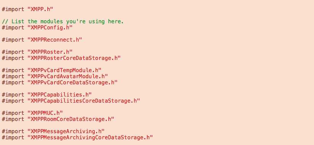Place cursor in "XMPPvCardCoreDataStorage.h" string
This screenshot has width=314, height=145.
[72, 82]
